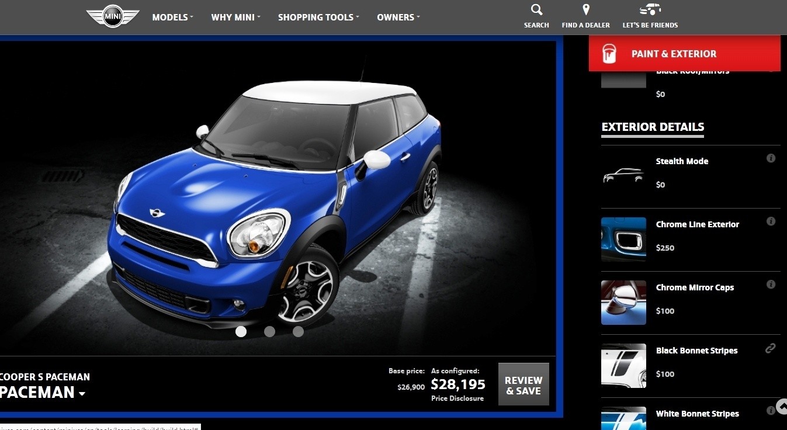
Task: Click the Chrome Mirror Caps label
Action: 695,287
